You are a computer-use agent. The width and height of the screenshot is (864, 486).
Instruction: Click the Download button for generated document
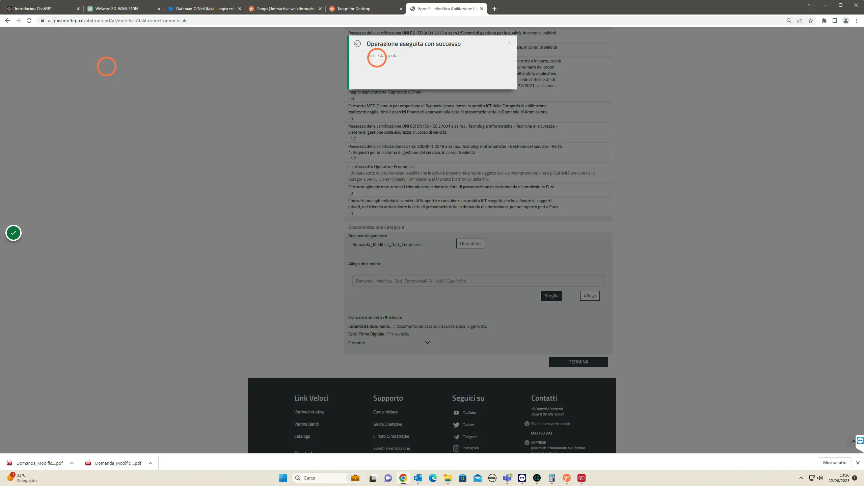click(x=470, y=243)
